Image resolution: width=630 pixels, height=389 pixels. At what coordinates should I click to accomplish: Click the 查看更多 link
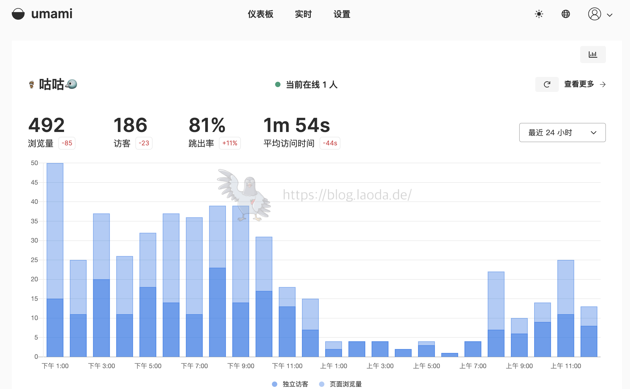click(x=579, y=84)
